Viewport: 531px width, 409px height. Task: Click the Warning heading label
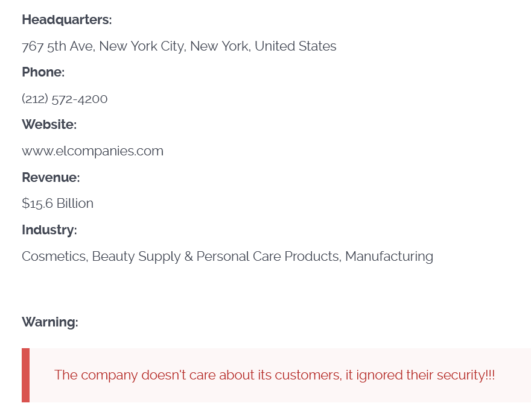point(49,322)
